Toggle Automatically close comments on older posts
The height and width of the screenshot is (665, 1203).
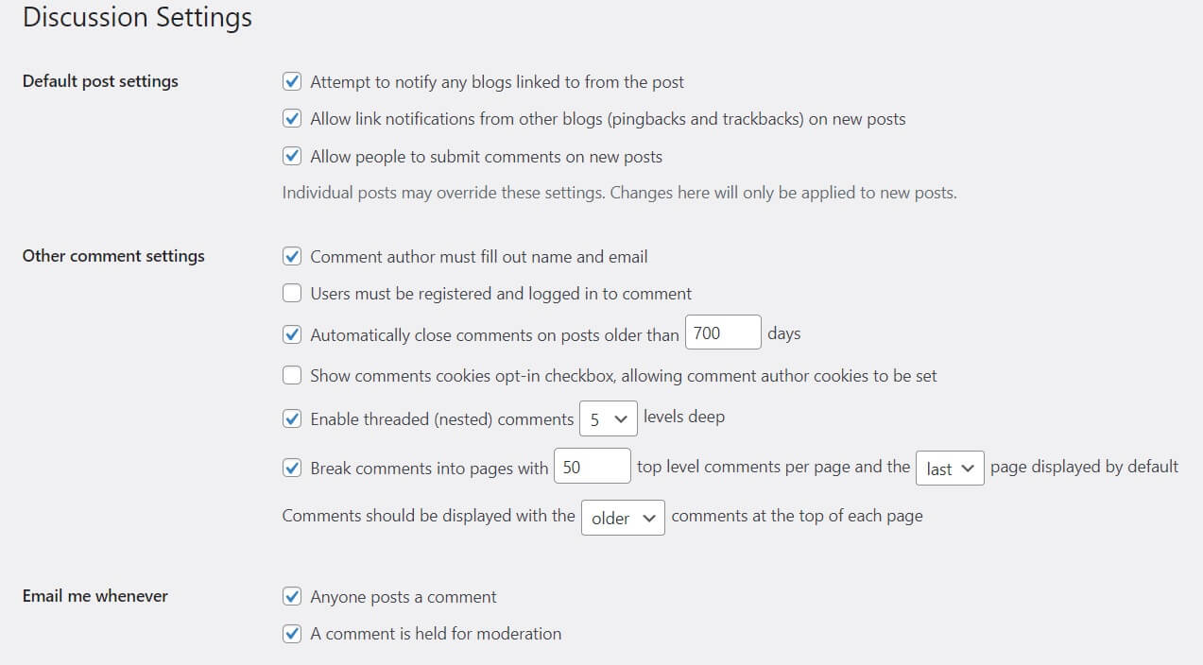click(x=292, y=334)
